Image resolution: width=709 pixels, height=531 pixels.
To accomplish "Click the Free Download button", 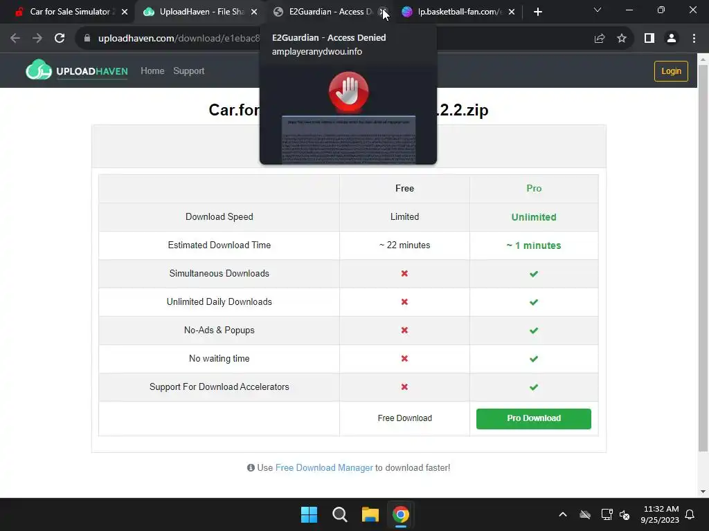I will click(404, 418).
